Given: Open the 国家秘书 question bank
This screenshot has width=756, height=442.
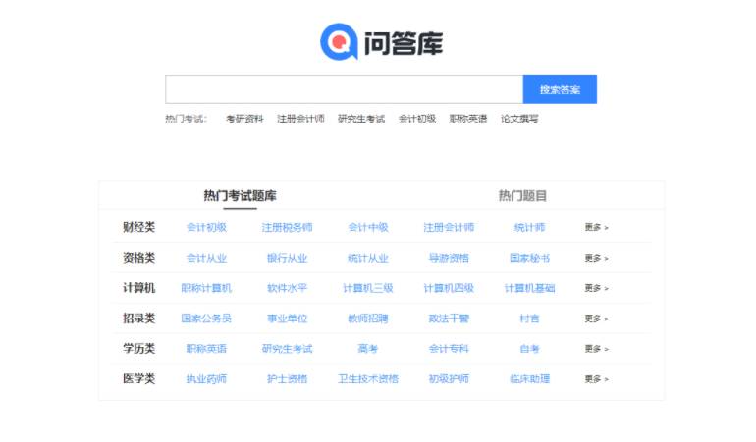Looking at the screenshot, I should 529,258.
